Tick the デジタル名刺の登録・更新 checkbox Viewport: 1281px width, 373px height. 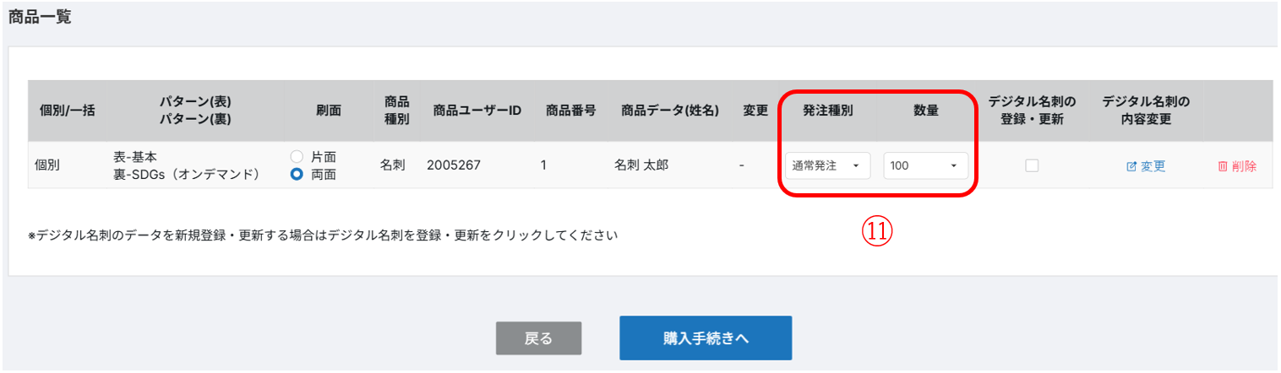(x=1032, y=166)
